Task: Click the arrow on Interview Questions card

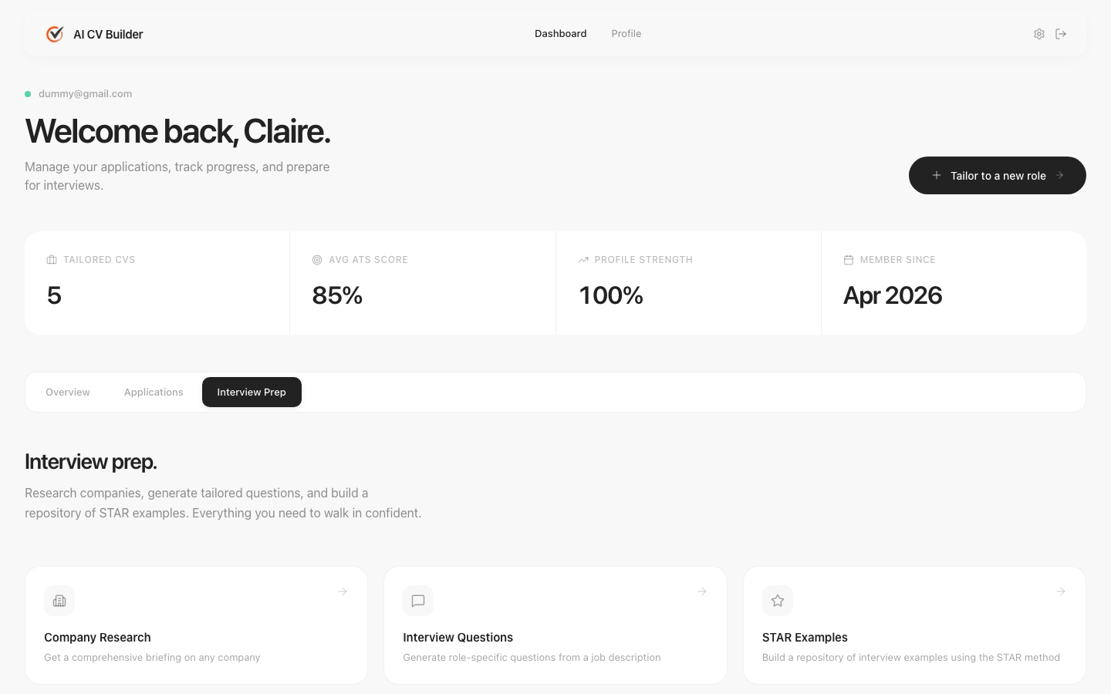Action: (702, 591)
